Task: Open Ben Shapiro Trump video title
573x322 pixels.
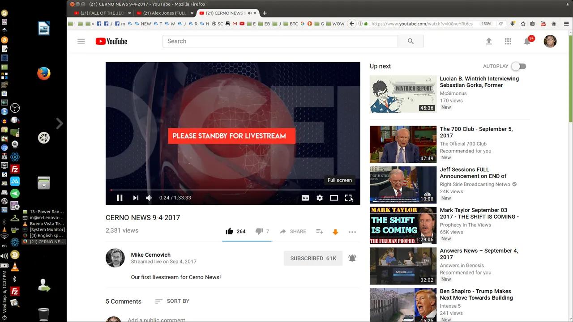Action: (476, 294)
